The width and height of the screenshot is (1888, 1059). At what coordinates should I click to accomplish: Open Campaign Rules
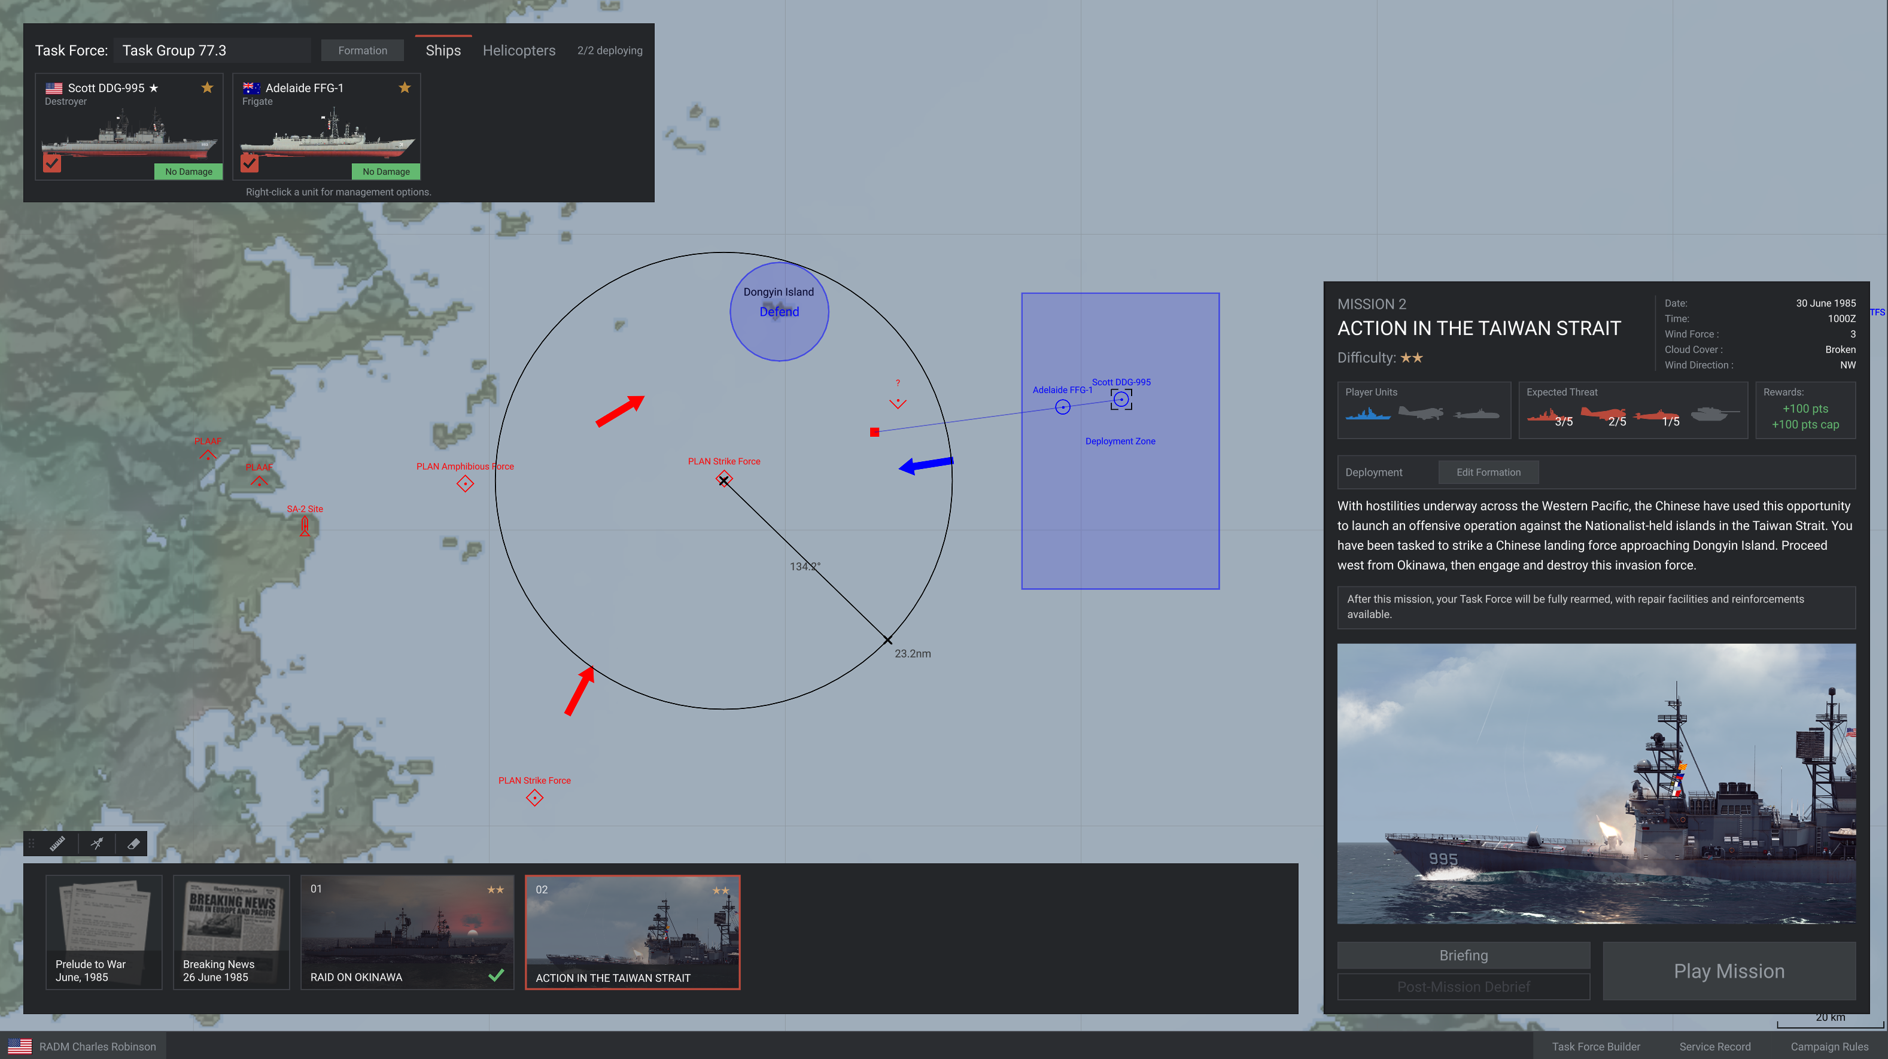tap(1829, 1046)
